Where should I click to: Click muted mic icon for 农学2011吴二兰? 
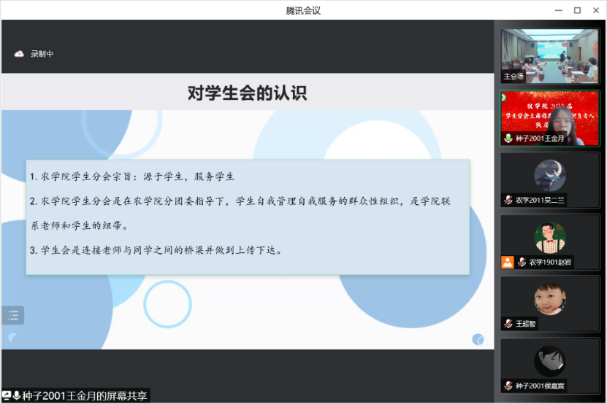point(508,200)
